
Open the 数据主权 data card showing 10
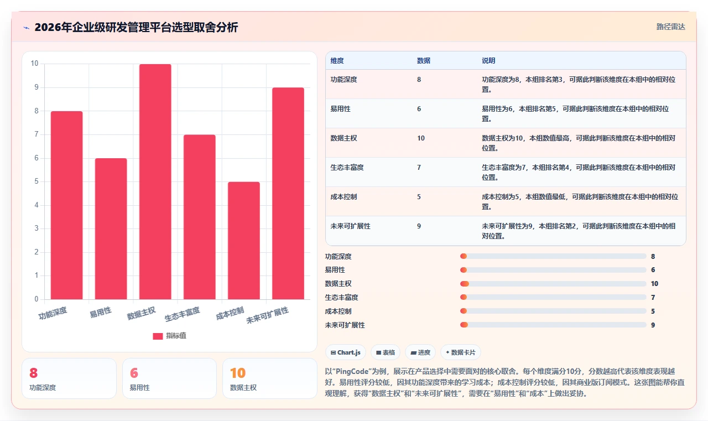click(269, 378)
